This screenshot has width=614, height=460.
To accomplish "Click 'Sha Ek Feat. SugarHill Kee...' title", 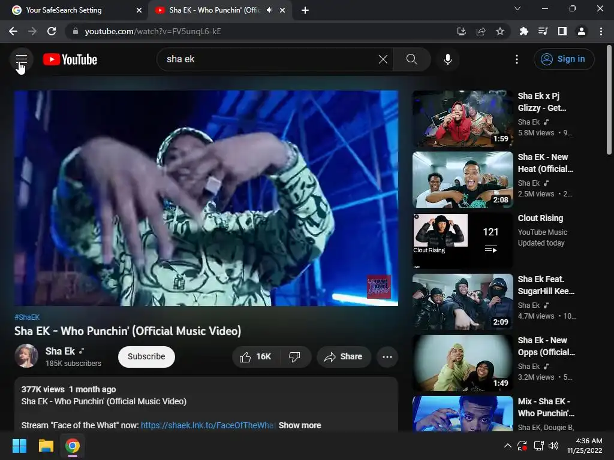I will [x=546, y=285].
